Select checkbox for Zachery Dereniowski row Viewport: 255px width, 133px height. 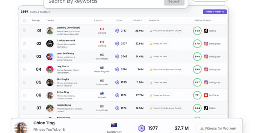pyautogui.click(x=25, y=31)
